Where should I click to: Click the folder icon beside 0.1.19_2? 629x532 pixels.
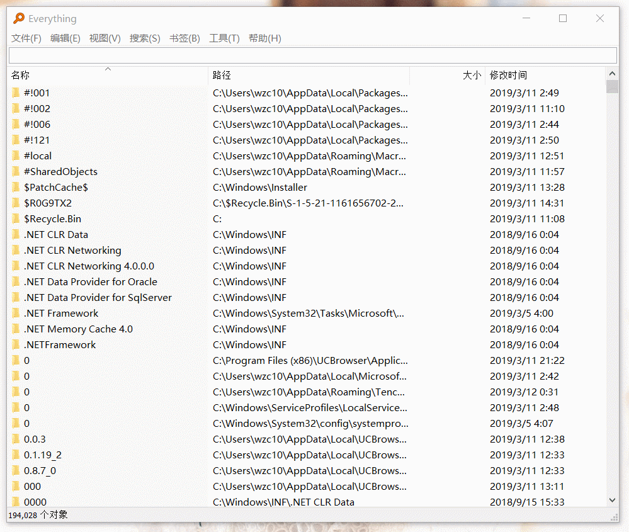pos(16,455)
